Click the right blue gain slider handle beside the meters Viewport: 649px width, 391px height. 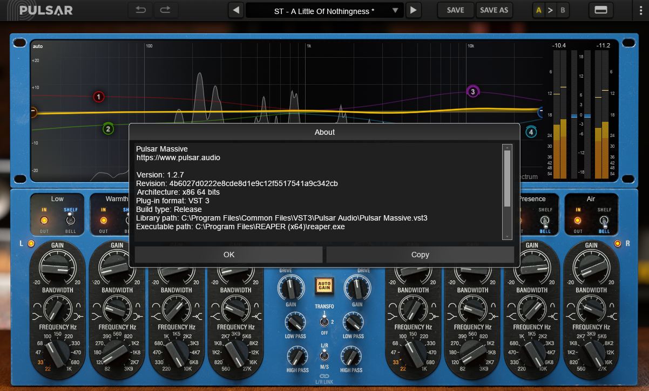(587, 115)
